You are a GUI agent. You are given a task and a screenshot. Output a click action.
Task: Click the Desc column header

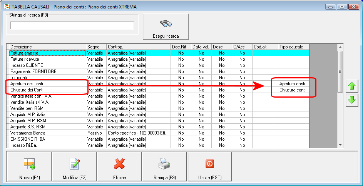point(222,47)
